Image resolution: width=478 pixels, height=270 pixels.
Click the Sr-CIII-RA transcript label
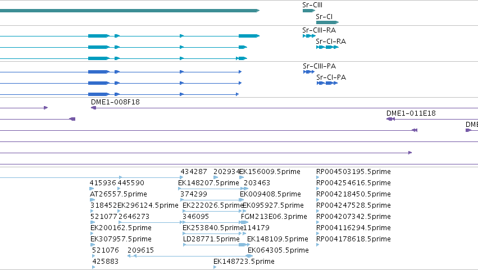coord(319,30)
